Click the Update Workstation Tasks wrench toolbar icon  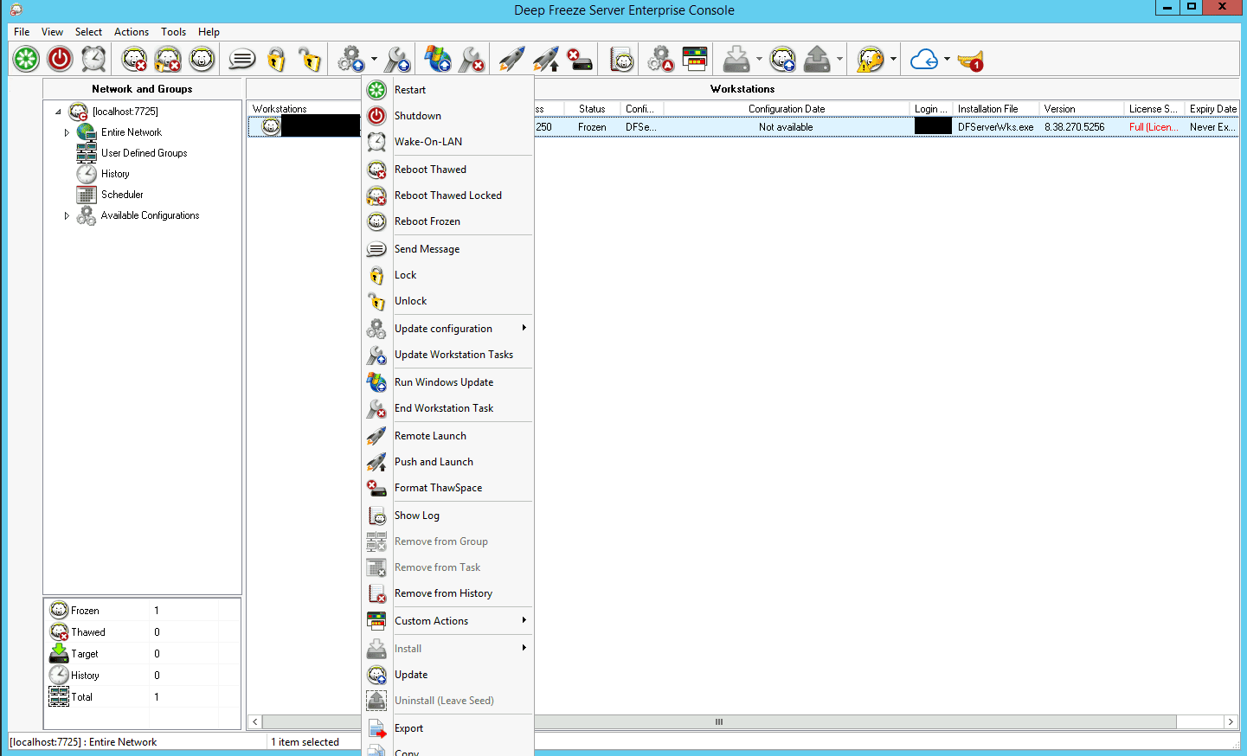point(397,59)
